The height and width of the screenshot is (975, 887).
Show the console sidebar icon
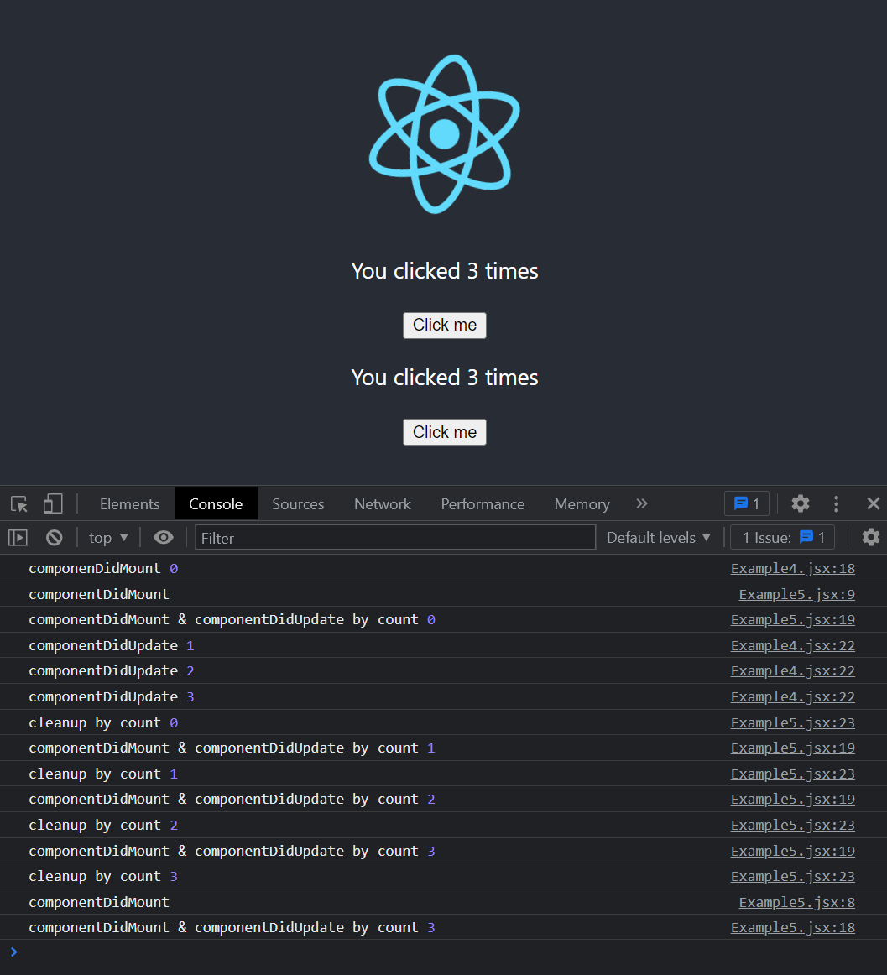(x=18, y=537)
